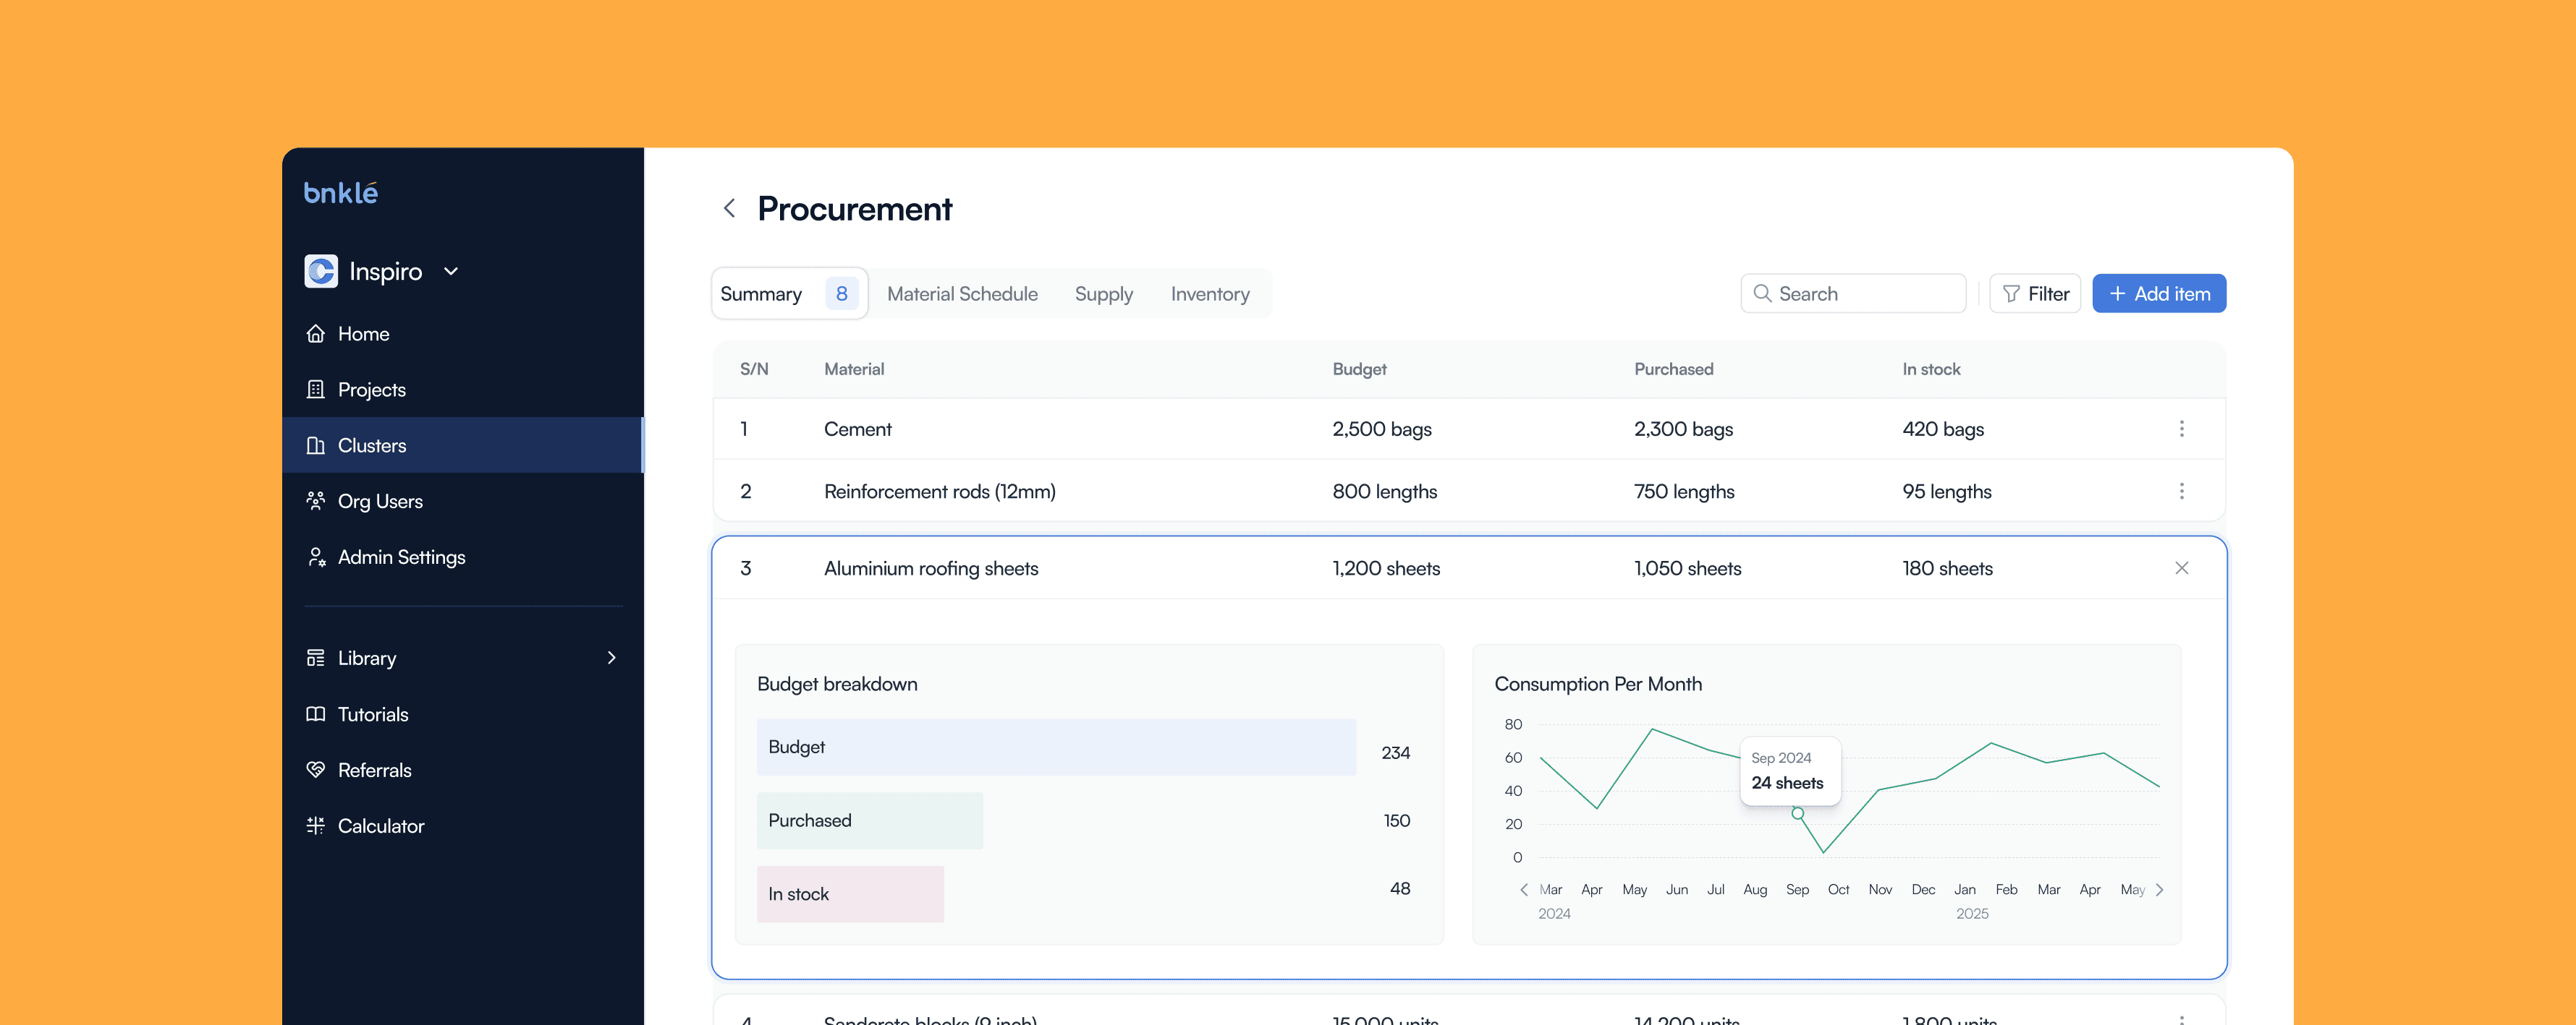
Task: Expand Library submenu chevron
Action: pos(611,657)
